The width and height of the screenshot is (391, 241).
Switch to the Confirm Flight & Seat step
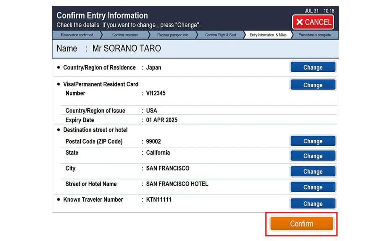220,35
